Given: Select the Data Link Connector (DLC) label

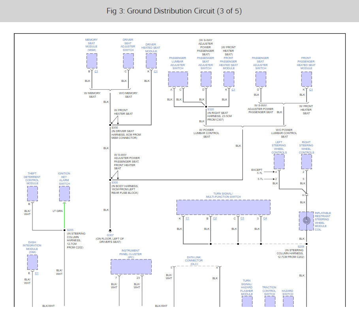Looking at the screenshot, I should coord(194,261).
